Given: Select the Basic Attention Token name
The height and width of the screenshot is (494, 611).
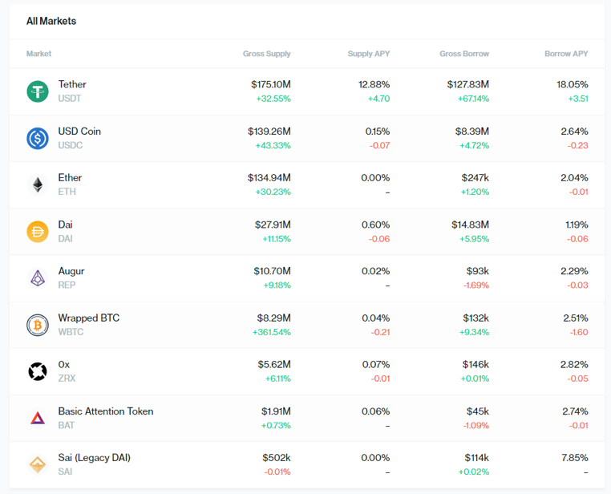Looking at the screenshot, I should (x=105, y=411).
